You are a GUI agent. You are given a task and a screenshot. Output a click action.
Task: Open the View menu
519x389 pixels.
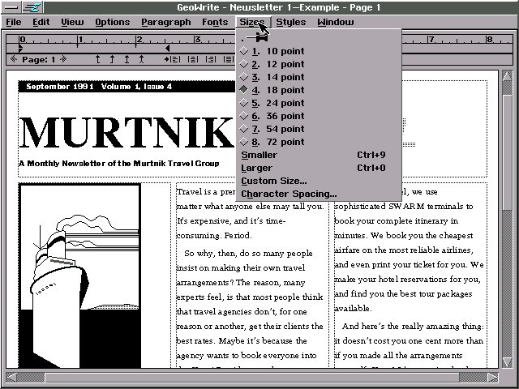tap(72, 22)
